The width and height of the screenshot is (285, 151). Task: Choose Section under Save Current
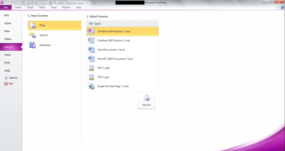(x=54, y=35)
